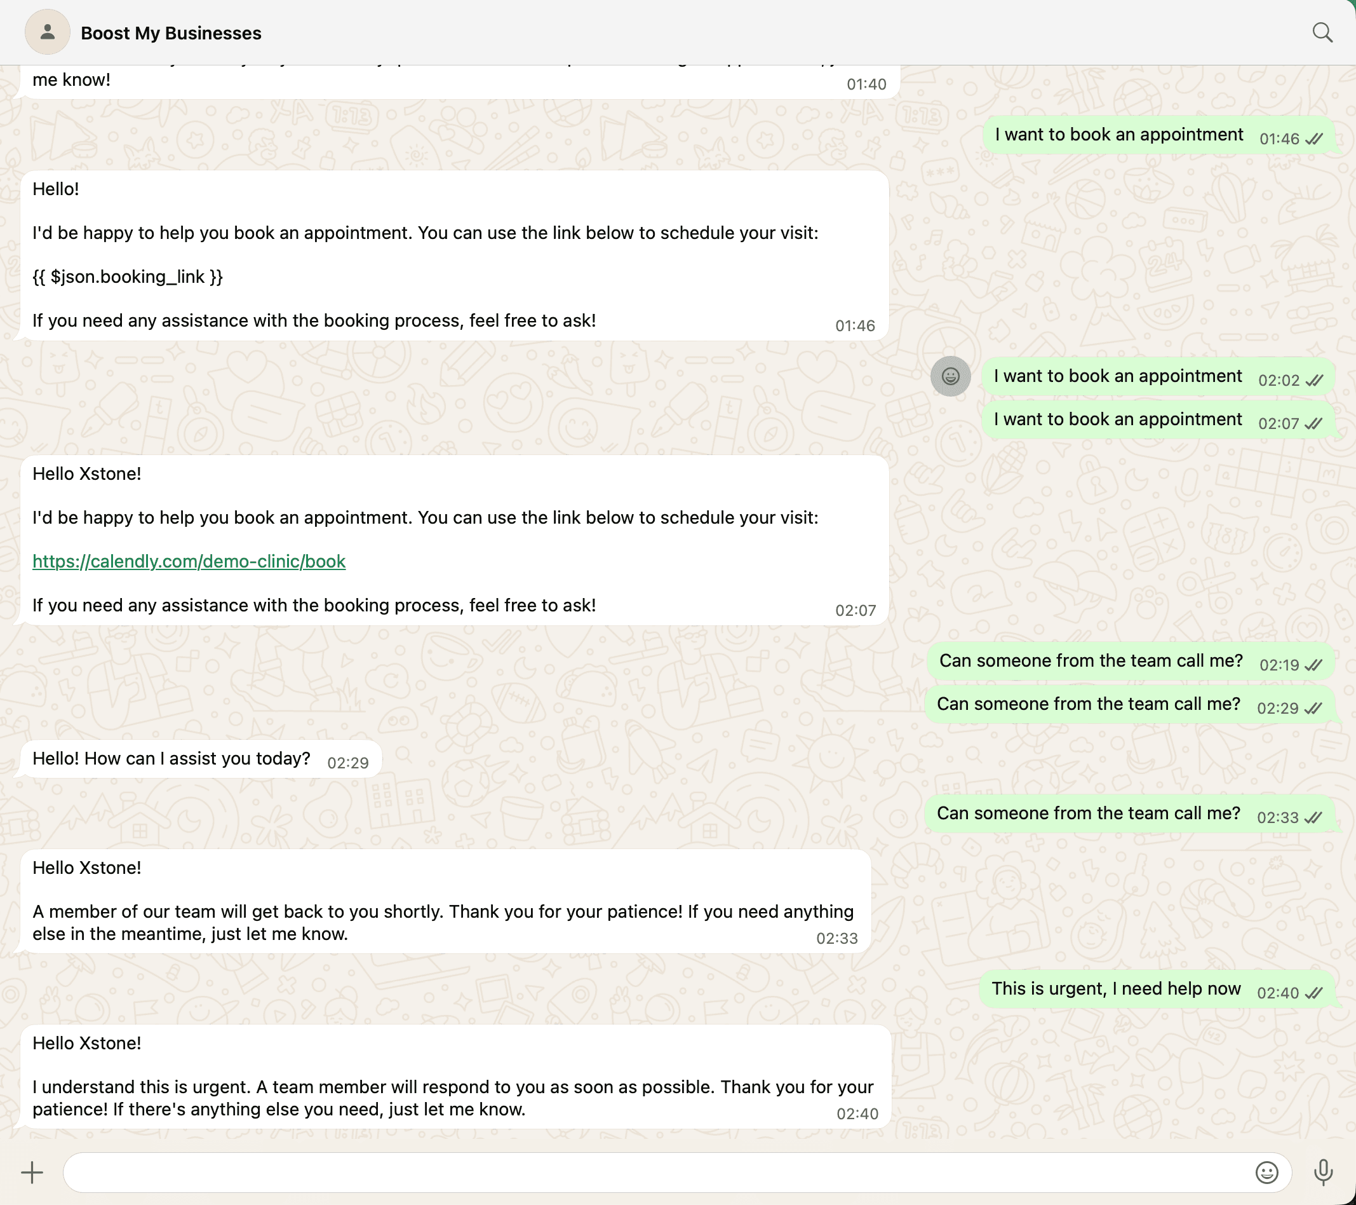This screenshot has height=1205, width=1356.
Task: Open the chat search
Action: pos(1322,31)
